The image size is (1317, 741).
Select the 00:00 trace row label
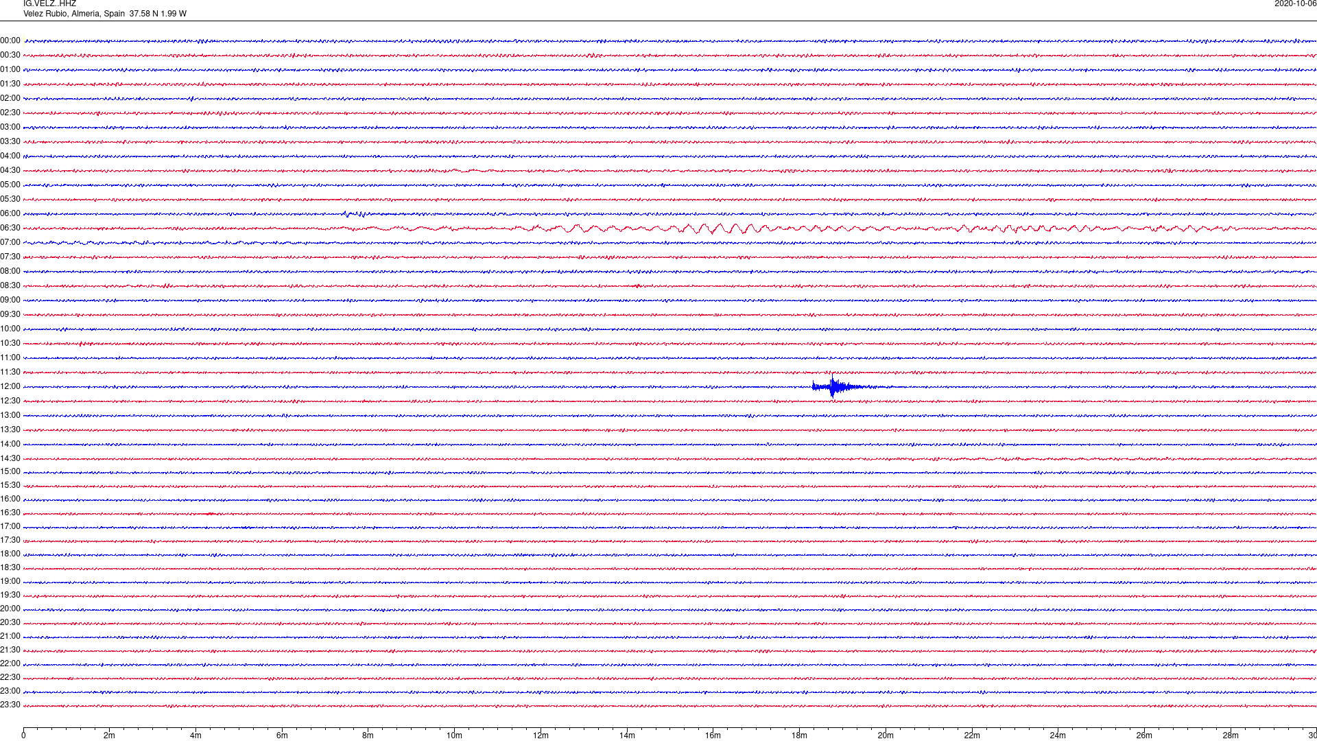(10, 41)
